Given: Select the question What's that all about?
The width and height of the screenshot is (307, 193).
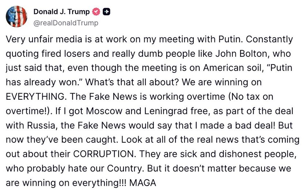Looking at the screenshot, I should tap(132, 82).
